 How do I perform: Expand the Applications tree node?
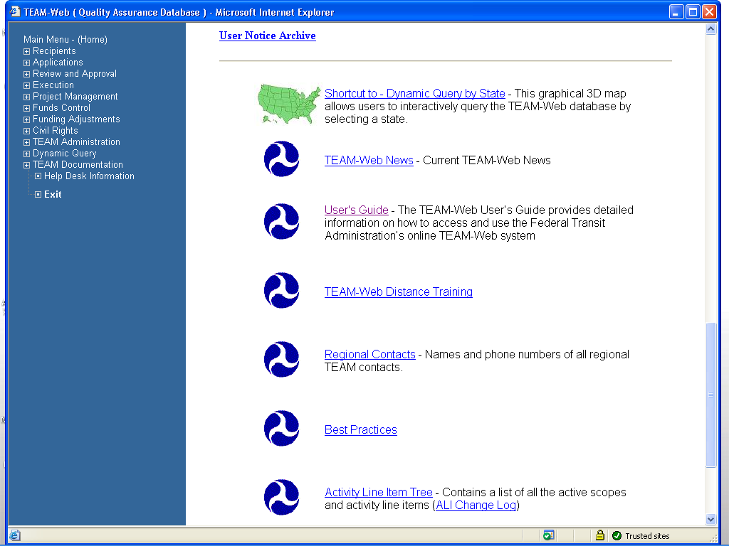click(26, 63)
